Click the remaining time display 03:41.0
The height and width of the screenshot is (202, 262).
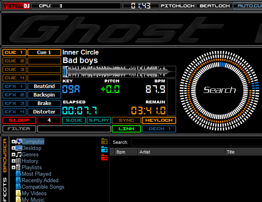[148, 111]
